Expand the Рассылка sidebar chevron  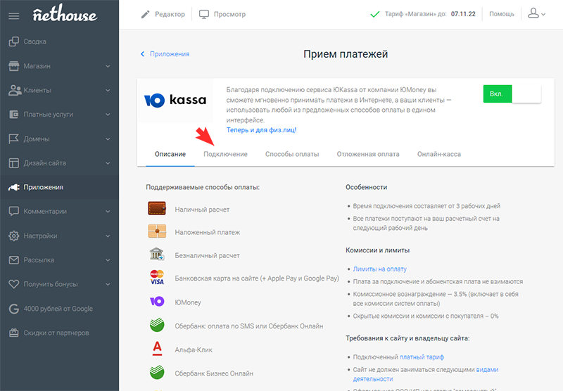108,260
